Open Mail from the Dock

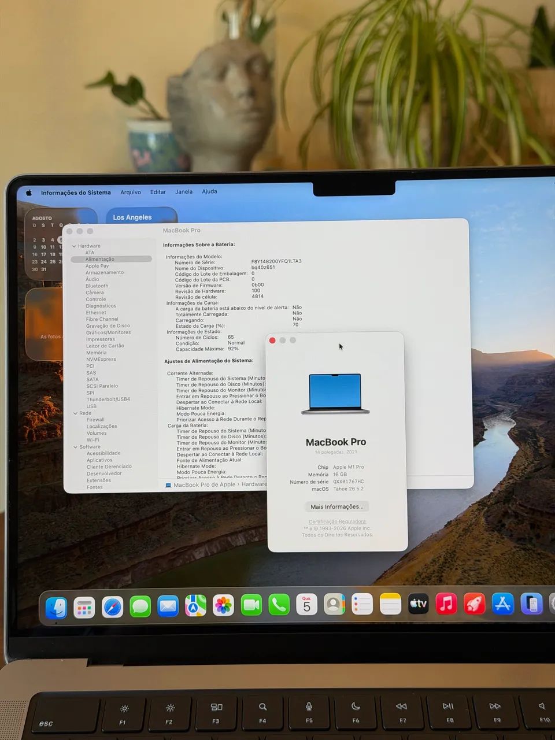(168, 606)
